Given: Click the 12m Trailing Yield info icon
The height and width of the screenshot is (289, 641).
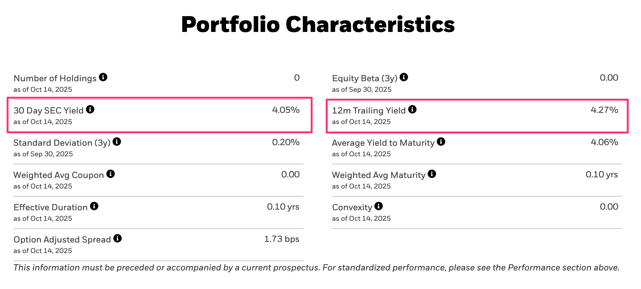Looking at the screenshot, I should coord(412,109).
